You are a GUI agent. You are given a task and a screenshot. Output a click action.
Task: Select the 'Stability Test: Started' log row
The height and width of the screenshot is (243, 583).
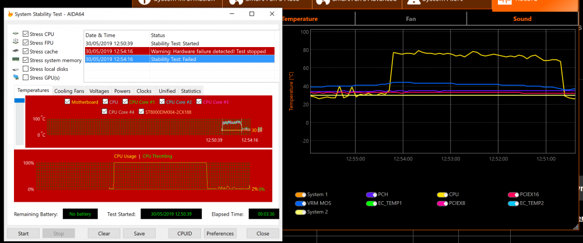coord(180,44)
